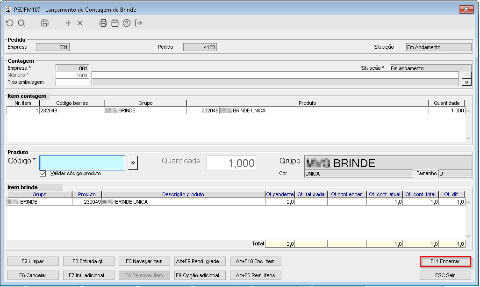Click Qt.cont.encer. column header
This screenshot has height=287, width=480.
(x=347, y=194)
